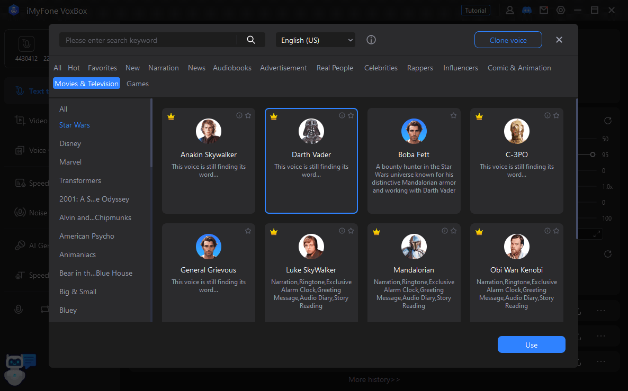Open the Discord icon in title bar

click(x=526, y=10)
